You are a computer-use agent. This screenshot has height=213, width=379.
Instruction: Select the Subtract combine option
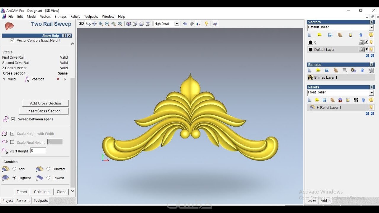pos(48,169)
